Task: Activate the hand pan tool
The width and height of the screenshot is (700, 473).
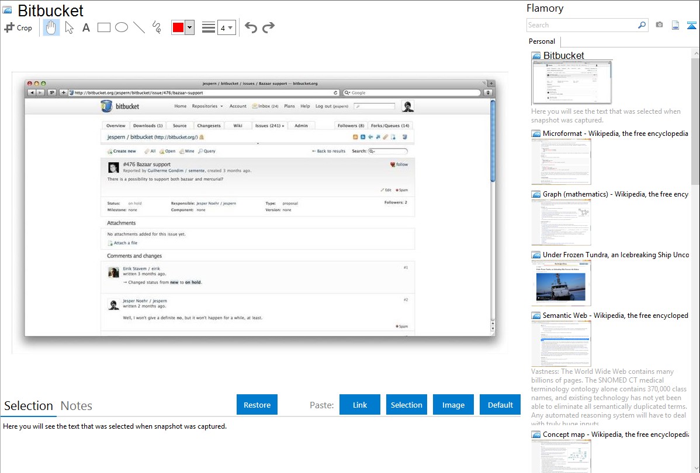Action: point(51,27)
